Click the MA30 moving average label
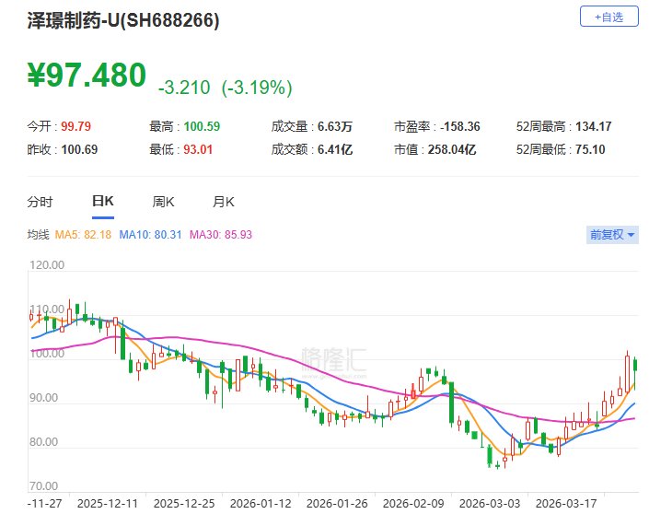This screenshot has height=514, width=649. tap(220, 235)
